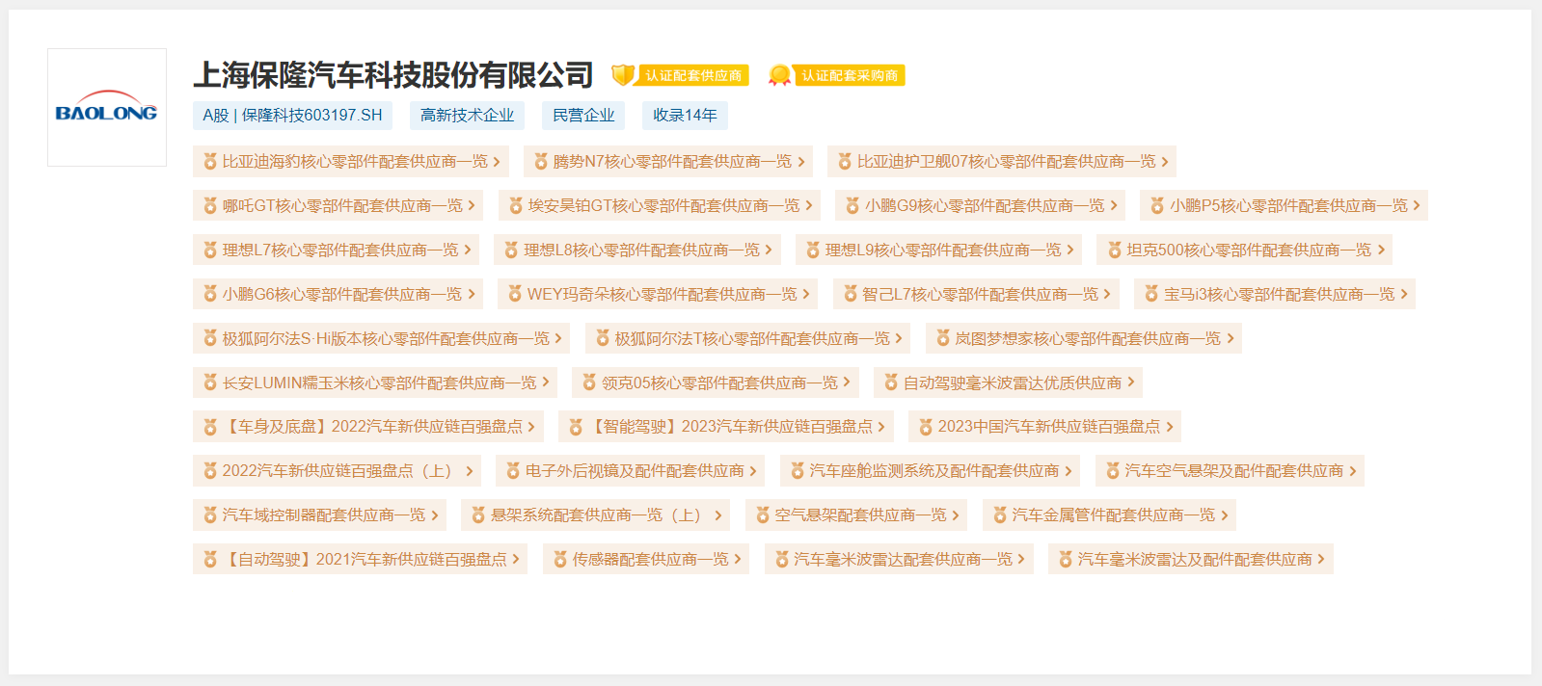
Task: Click the chevron after 小鹏G6核心零部件配套供应商一览
Action: 472,294
